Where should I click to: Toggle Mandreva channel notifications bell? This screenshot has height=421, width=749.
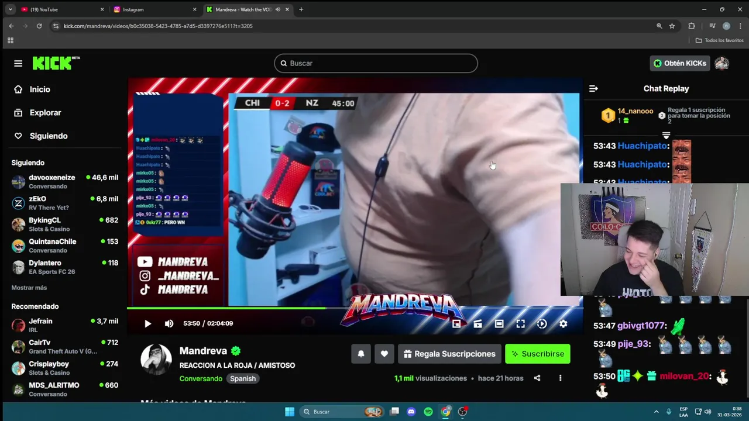[361, 354]
